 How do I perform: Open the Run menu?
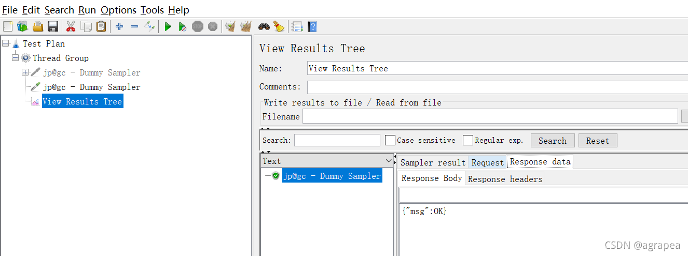point(87,10)
